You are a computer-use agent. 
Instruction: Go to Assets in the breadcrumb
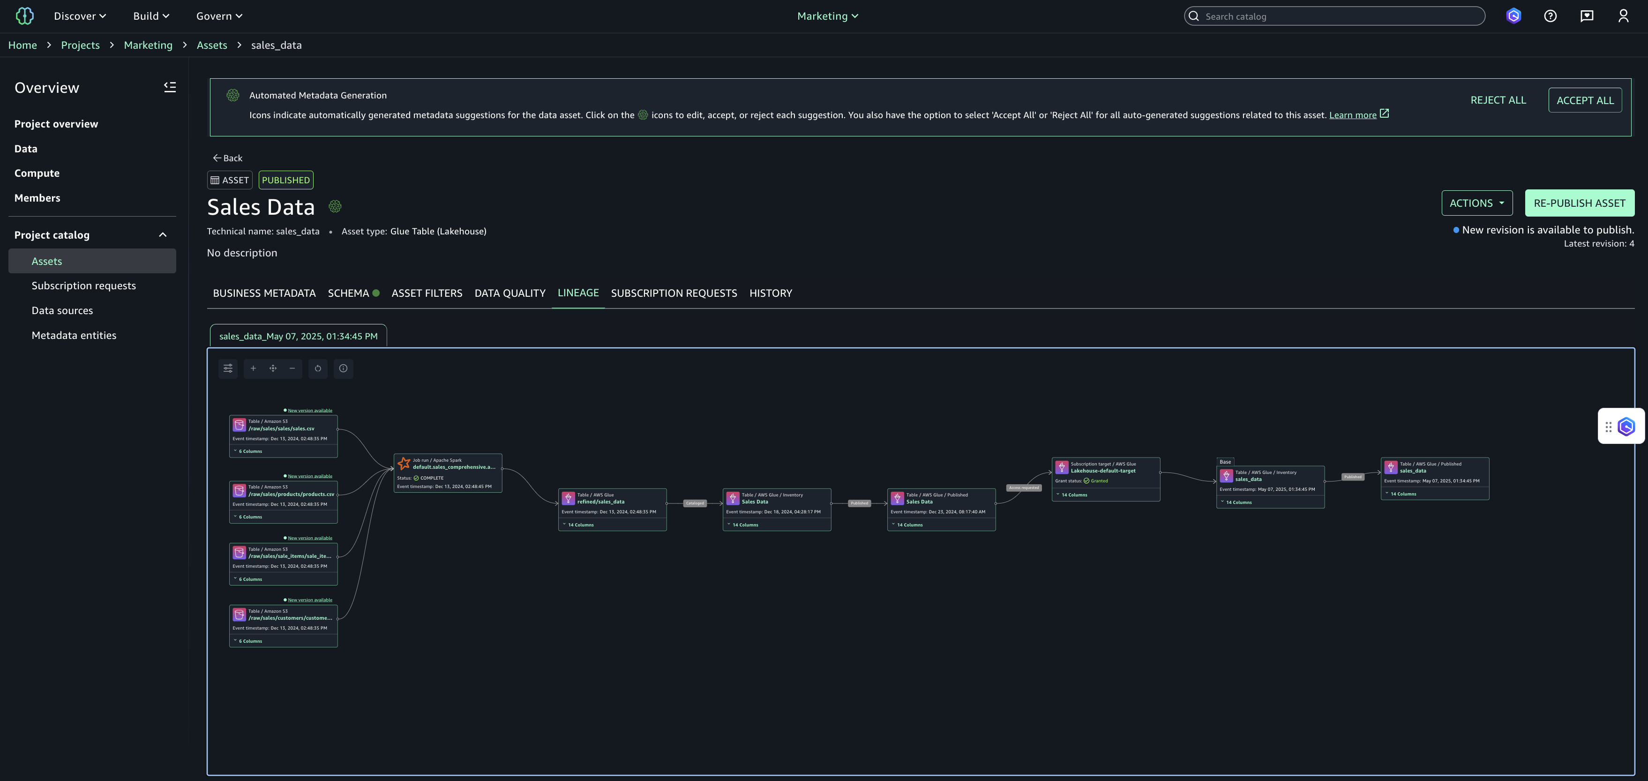tap(212, 45)
